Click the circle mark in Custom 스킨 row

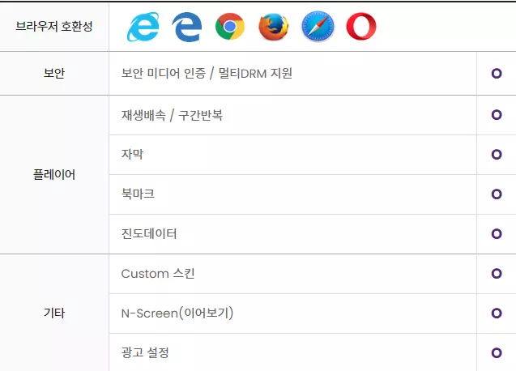click(x=497, y=273)
